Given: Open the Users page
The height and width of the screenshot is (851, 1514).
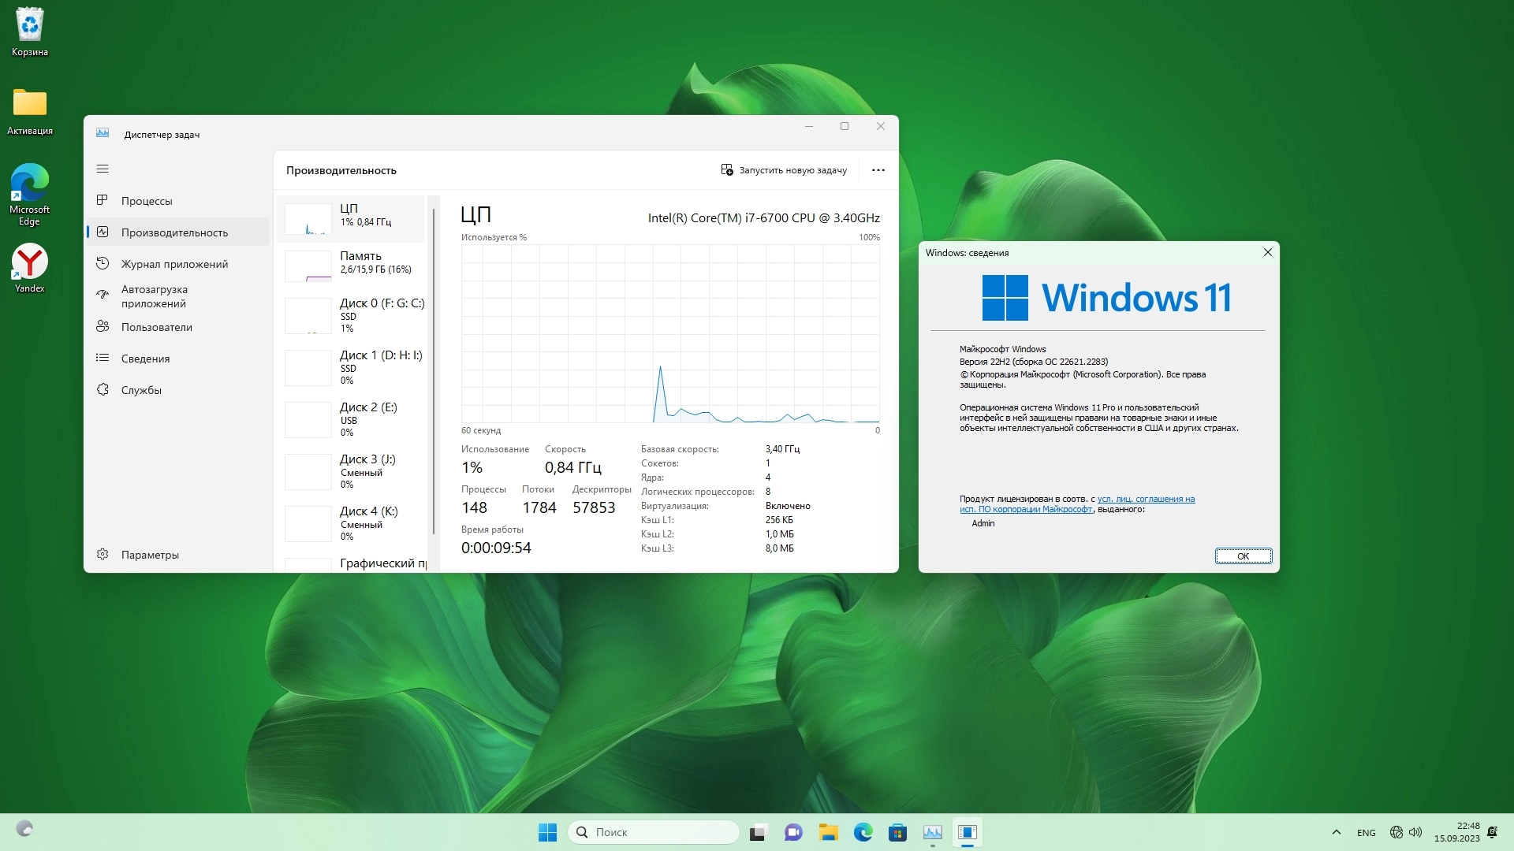Looking at the screenshot, I should tap(156, 327).
